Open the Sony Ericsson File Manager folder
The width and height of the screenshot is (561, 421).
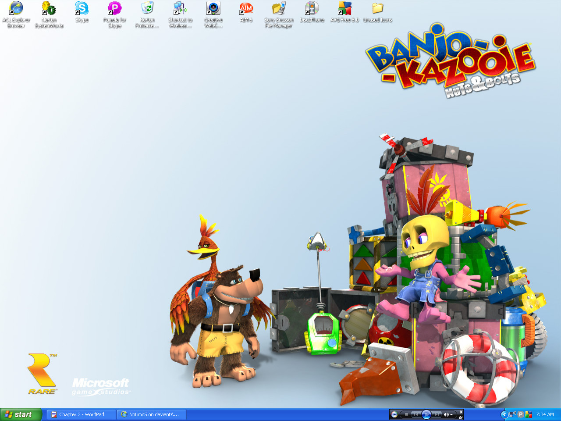tap(279, 14)
